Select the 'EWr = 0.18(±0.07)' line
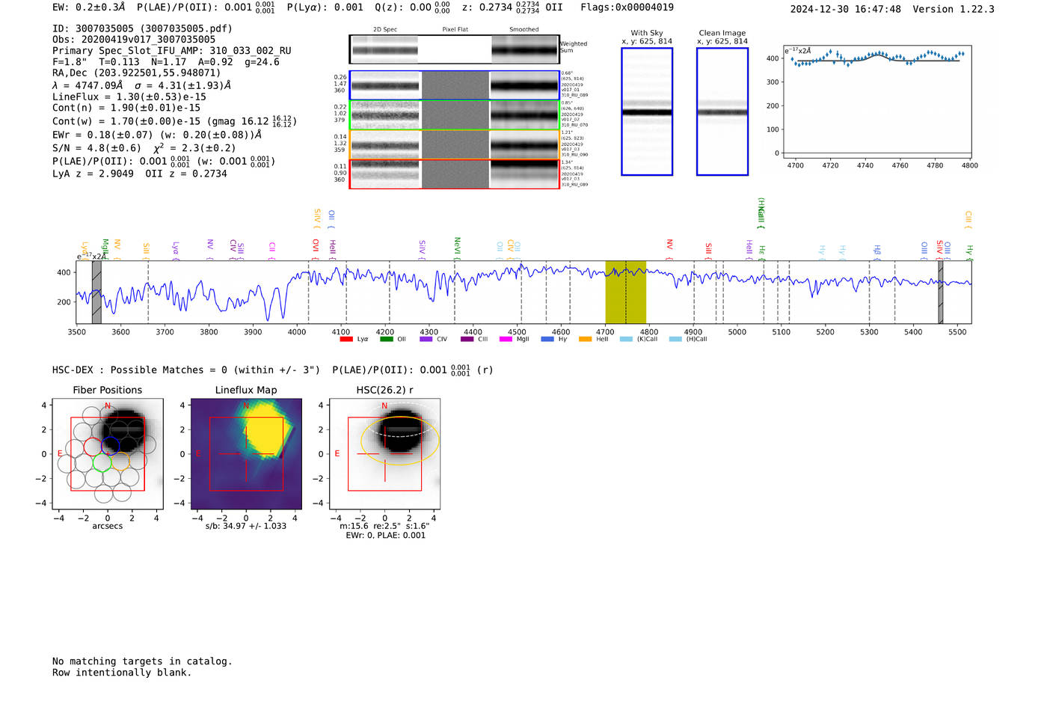Screen dimensions: 1047x713 click(x=157, y=135)
